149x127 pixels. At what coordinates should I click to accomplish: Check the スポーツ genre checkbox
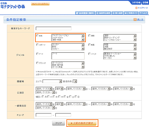tap(38, 45)
